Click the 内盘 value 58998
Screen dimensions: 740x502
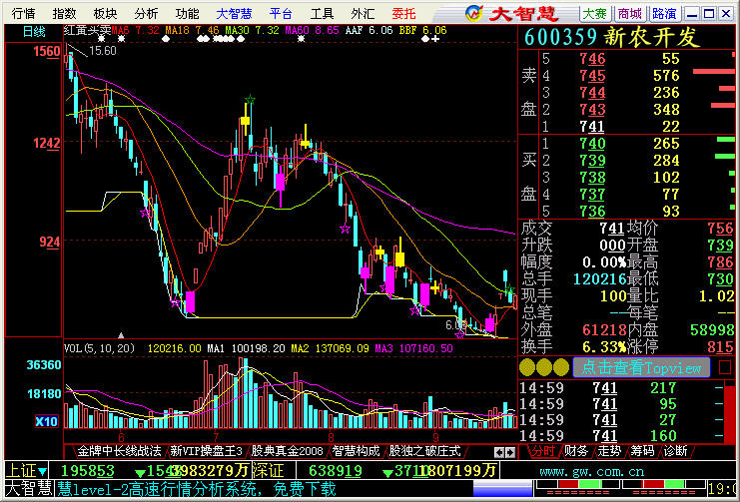[712, 329]
